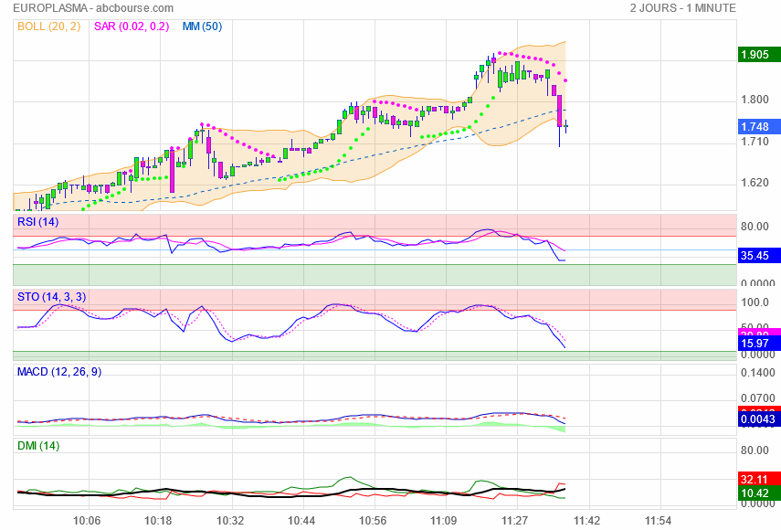The height and width of the screenshot is (530, 781).
Task: Click the MACD value tag 0.0043
Action: click(759, 419)
